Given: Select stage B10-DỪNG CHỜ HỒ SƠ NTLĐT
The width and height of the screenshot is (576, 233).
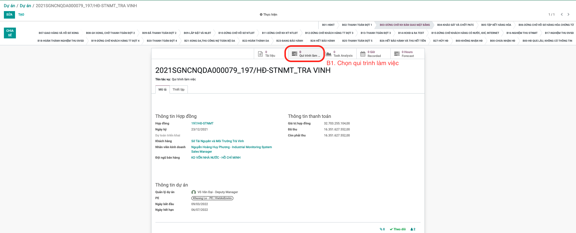Looking at the screenshot, I should [236, 33].
